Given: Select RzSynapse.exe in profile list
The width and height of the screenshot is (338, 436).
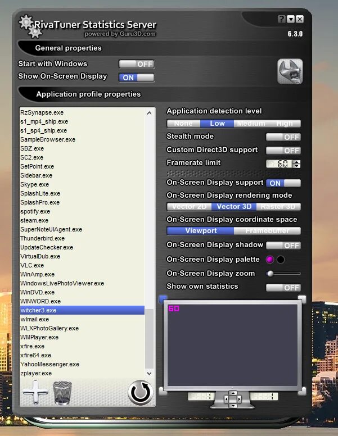Looking at the screenshot, I should pyautogui.click(x=82, y=112).
